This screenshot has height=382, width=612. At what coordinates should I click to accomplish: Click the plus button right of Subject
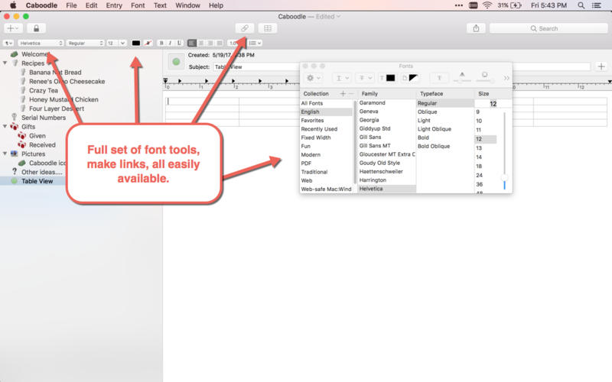601,66
